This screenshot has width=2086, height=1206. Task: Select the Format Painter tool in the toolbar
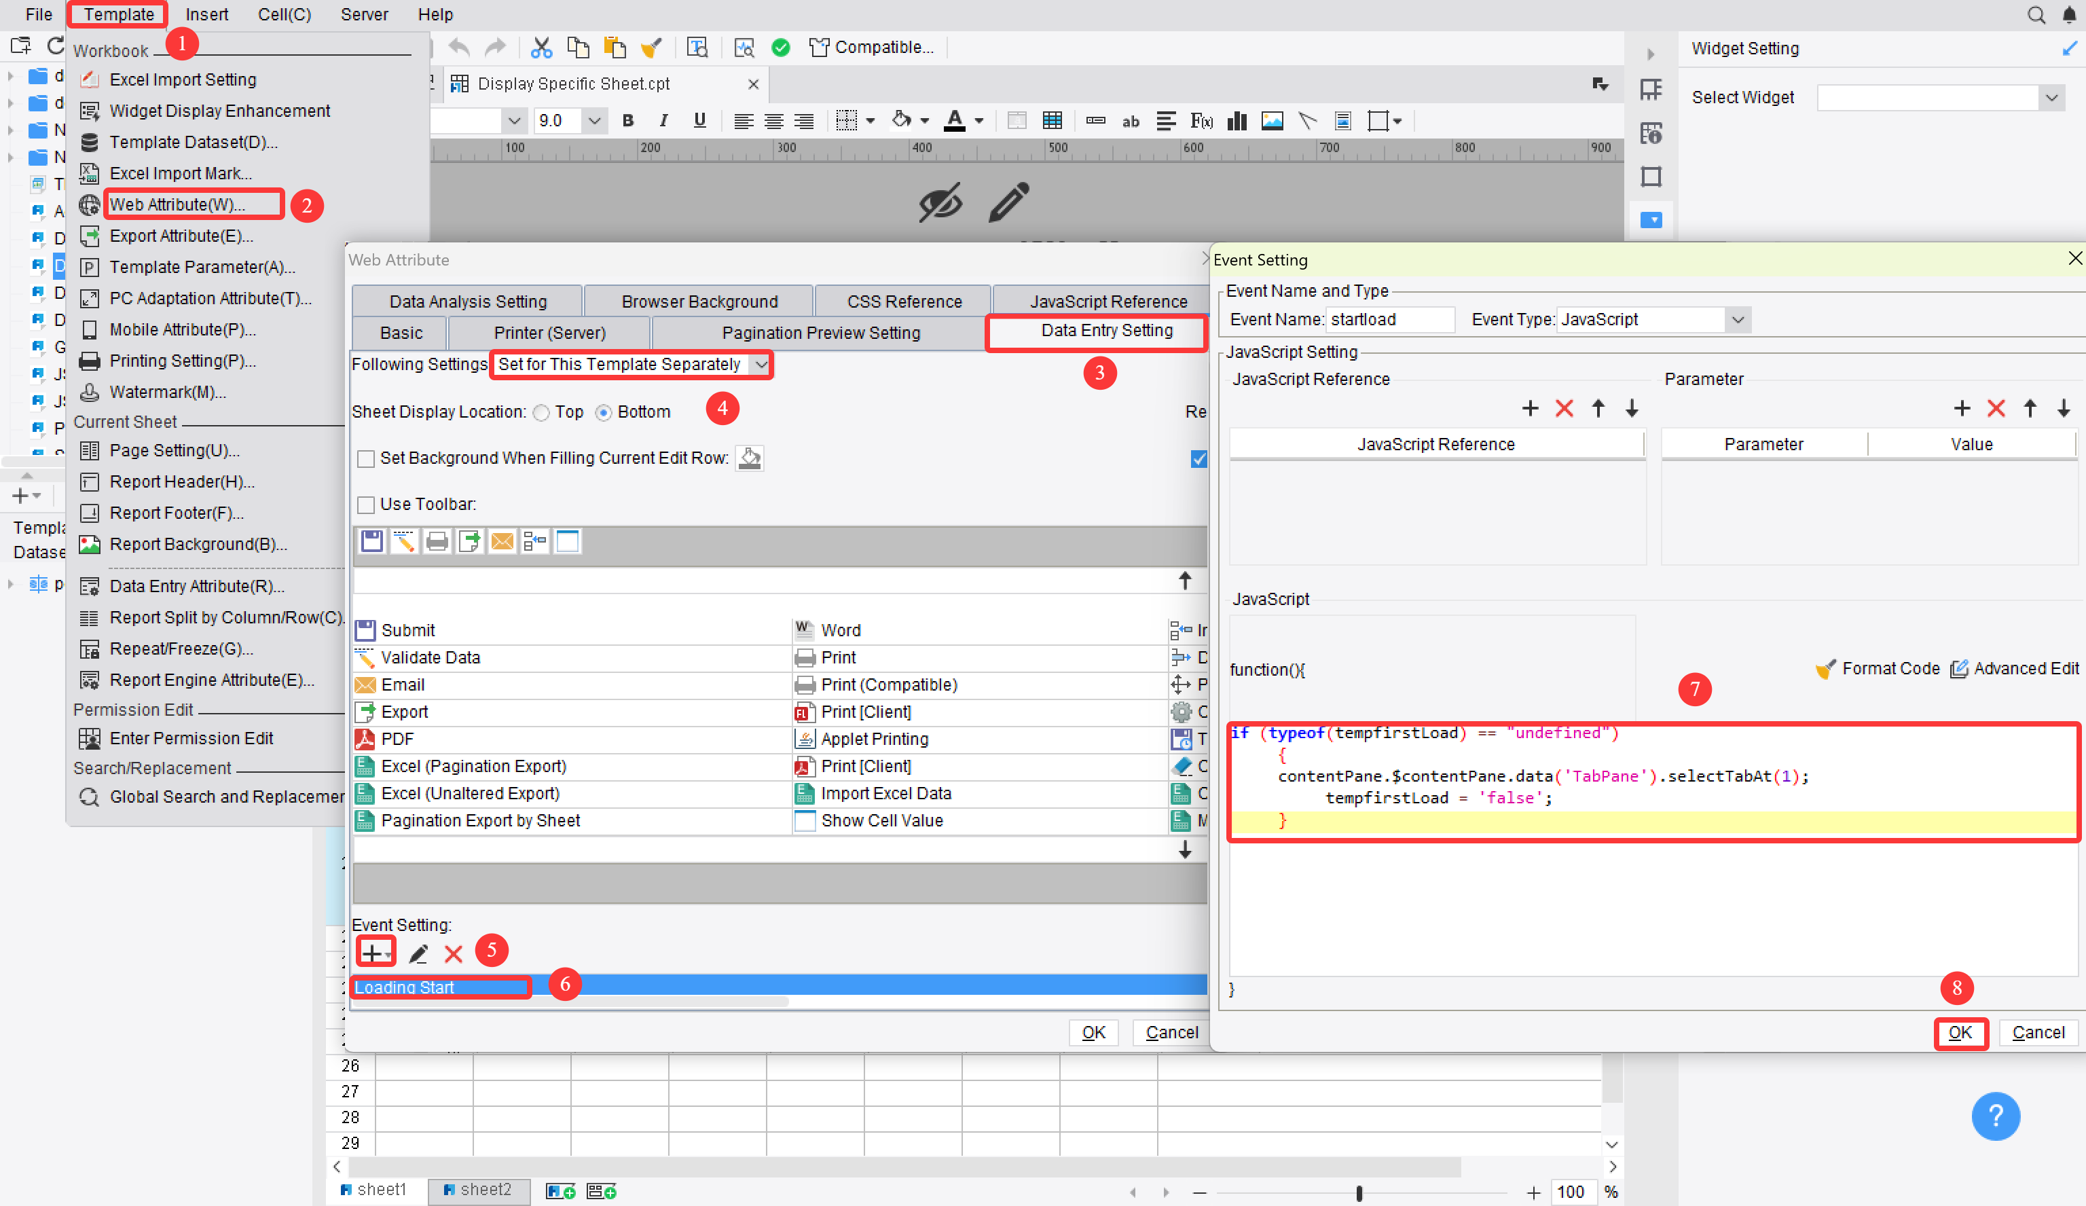click(x=651, y=47)
